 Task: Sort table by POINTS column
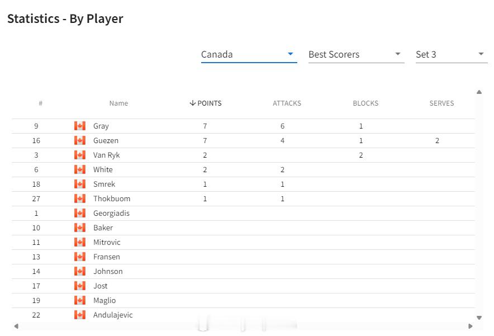(206, 103)
